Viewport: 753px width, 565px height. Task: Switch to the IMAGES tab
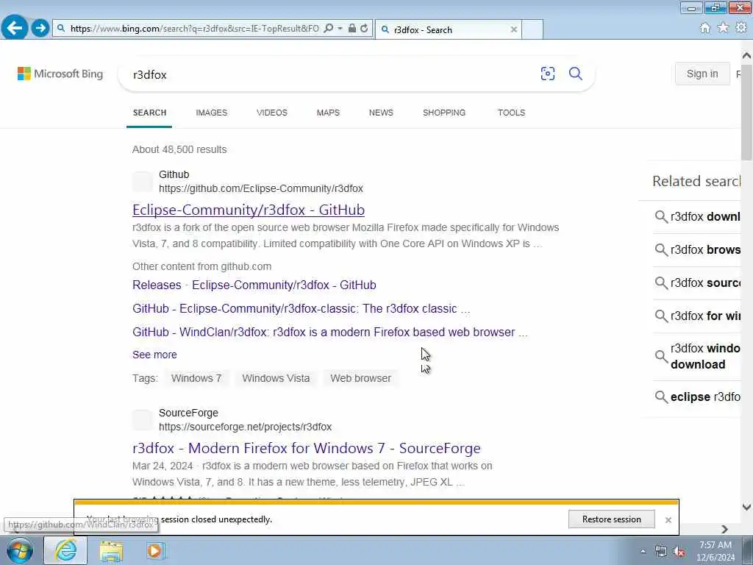point(211,113)
